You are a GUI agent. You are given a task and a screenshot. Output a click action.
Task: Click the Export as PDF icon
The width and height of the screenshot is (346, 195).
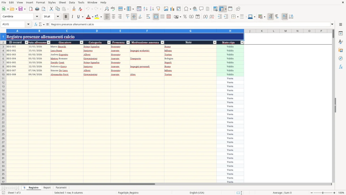[x=31, y=9]
